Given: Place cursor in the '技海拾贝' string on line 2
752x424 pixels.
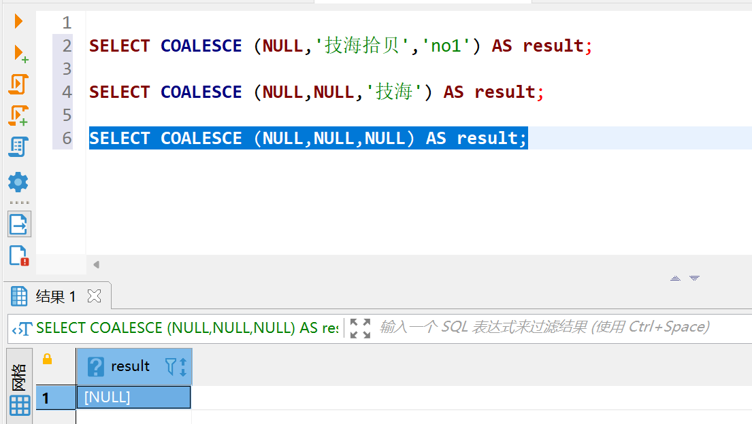Looking at the screenshot, I should (x=362, y=46).
